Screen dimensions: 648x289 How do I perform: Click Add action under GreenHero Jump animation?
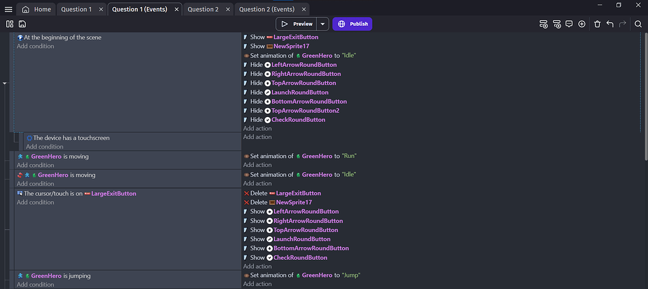257,285
